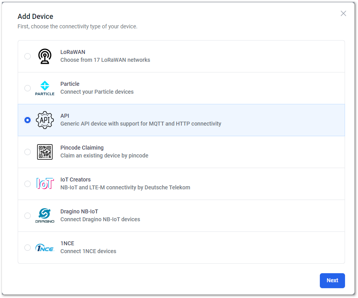Close the Add Device dialog
The width and height of the screenshot is (358, 298).
pyautogui.click(x=343, y=13)
